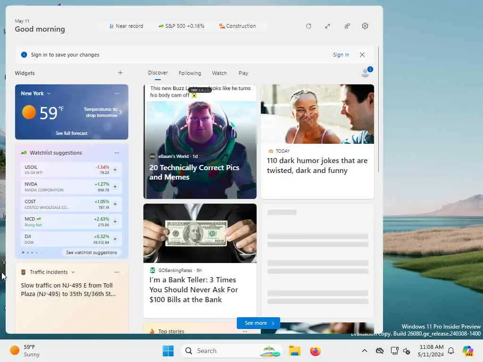This screenshot has width=483, height=362.
Task: Refresh the widgets feed
Action: coord(308,26)
